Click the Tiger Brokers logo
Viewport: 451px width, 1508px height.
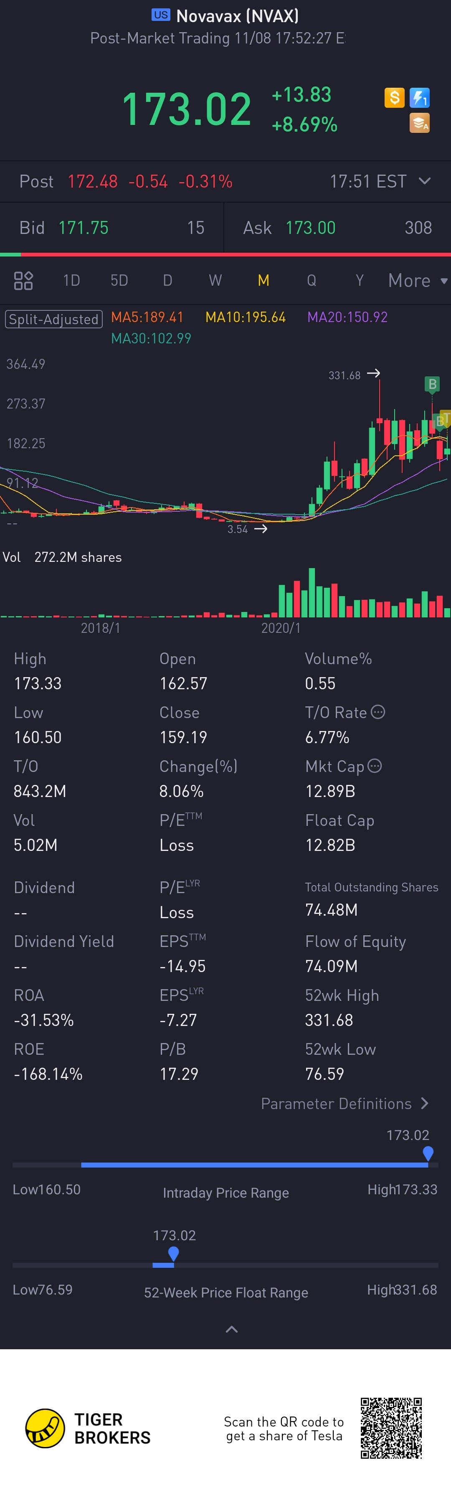click(45, 1428)
